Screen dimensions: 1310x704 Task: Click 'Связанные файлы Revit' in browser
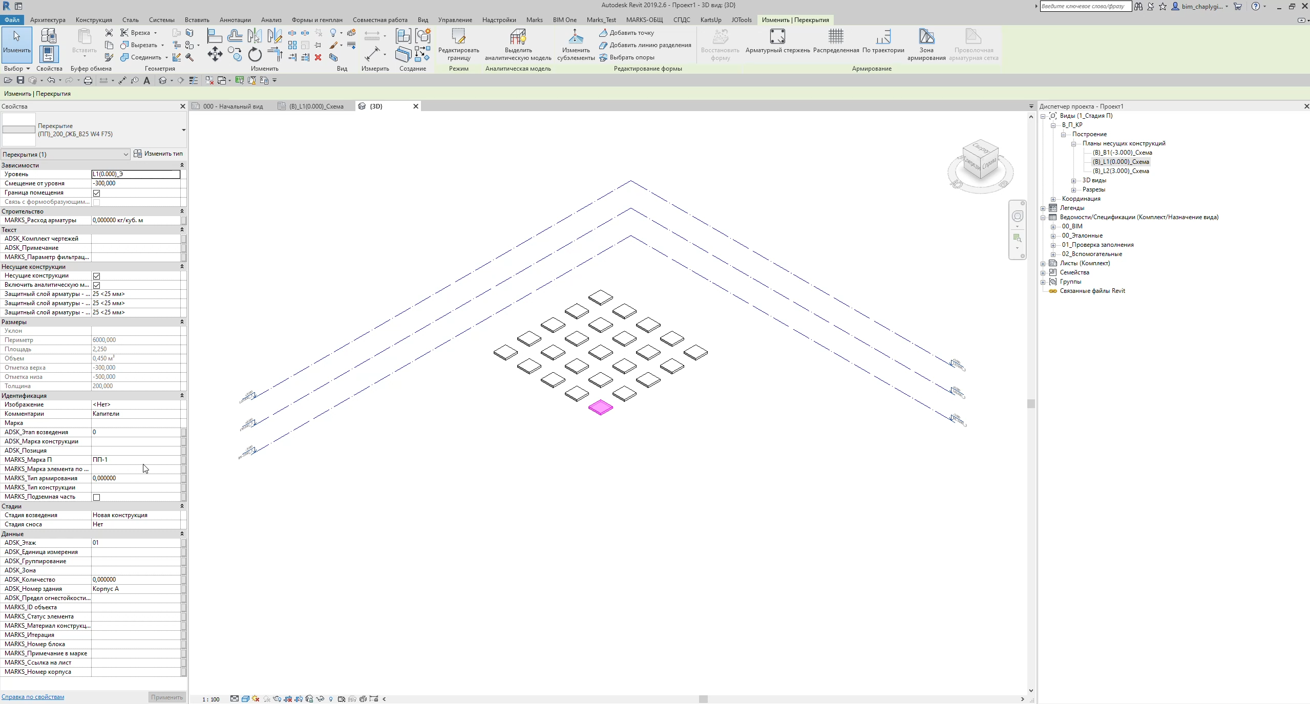(1092, 291)
